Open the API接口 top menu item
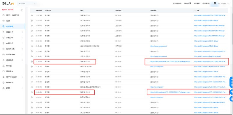This screenshot has width=233, height=115. point(197,3)
